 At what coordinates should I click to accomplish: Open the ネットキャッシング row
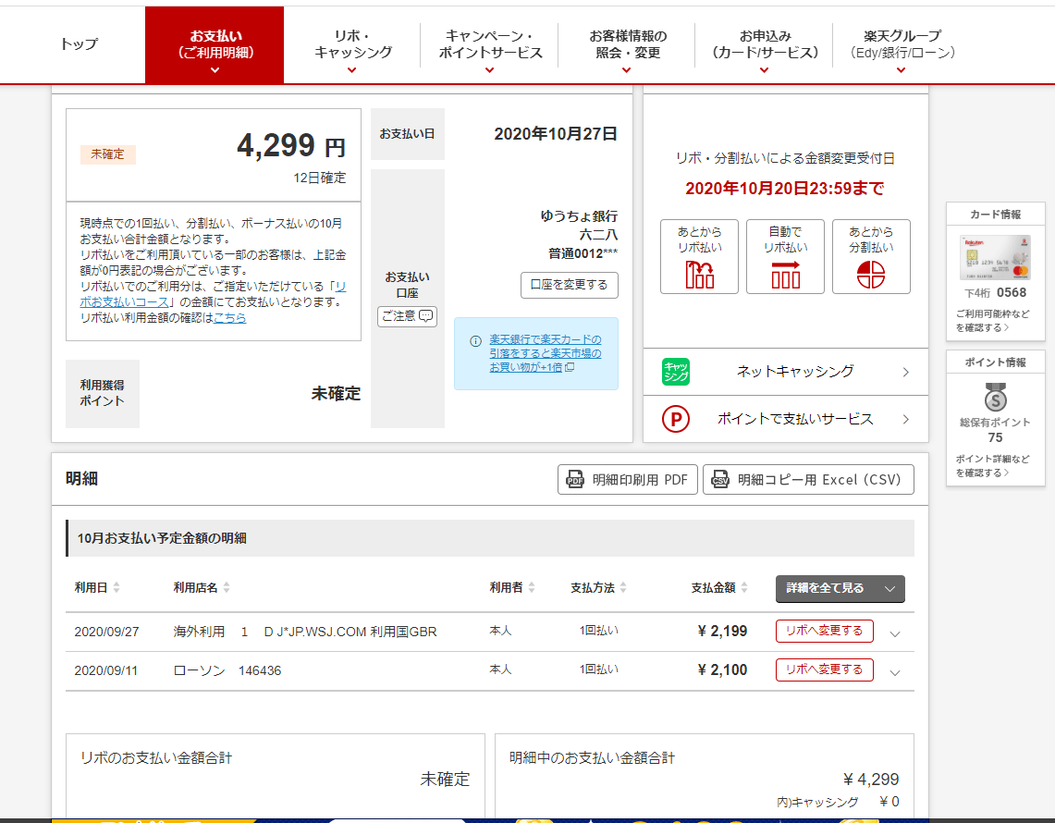coord(785,372)
